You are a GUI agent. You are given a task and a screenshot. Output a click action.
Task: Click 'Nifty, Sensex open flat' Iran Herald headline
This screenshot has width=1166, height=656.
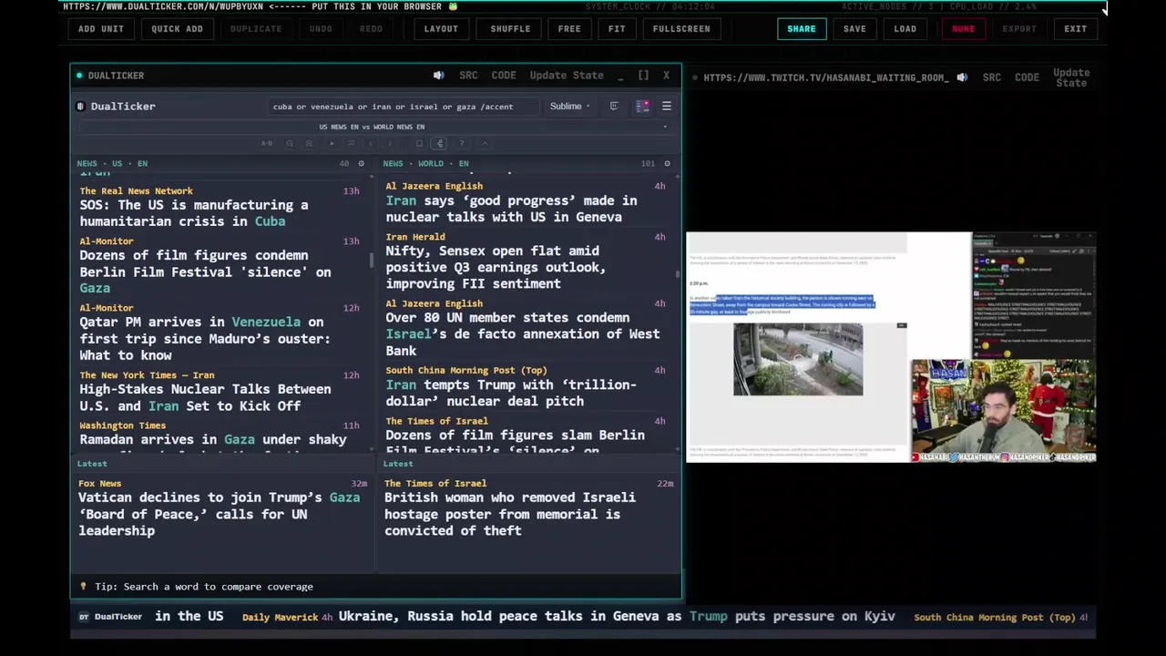(x=496, y=267)
